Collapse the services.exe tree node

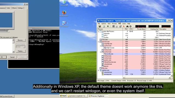(x=98, y=42)
